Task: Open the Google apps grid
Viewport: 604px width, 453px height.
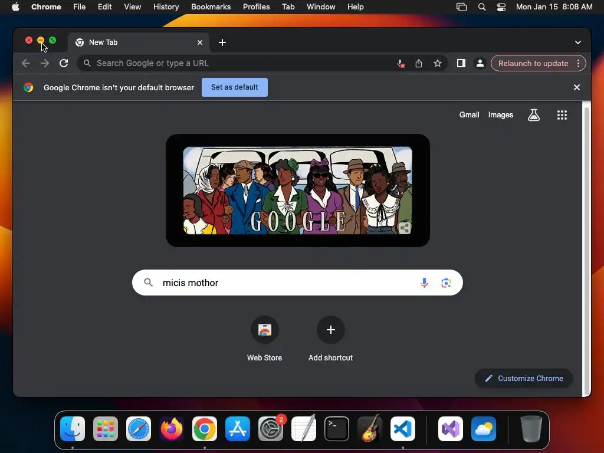Action: (x=562, y=115)
